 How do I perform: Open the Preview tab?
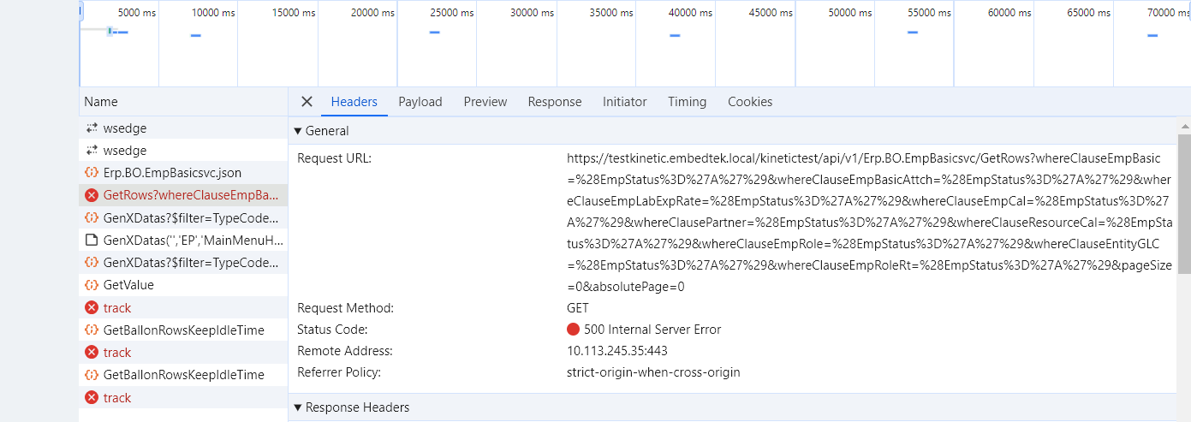tap(485, 102)
